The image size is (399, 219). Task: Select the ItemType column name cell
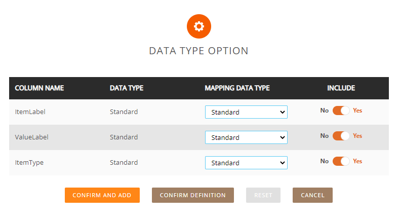pyautogui.click(x=29, y=163)
